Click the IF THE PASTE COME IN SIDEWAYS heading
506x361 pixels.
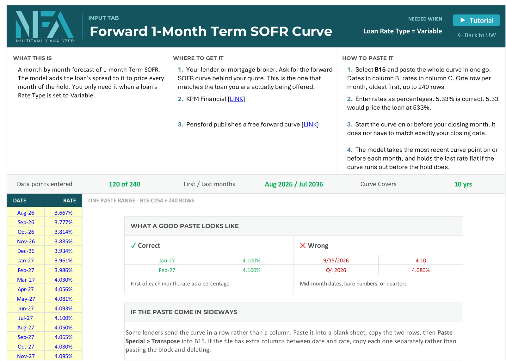184,312
